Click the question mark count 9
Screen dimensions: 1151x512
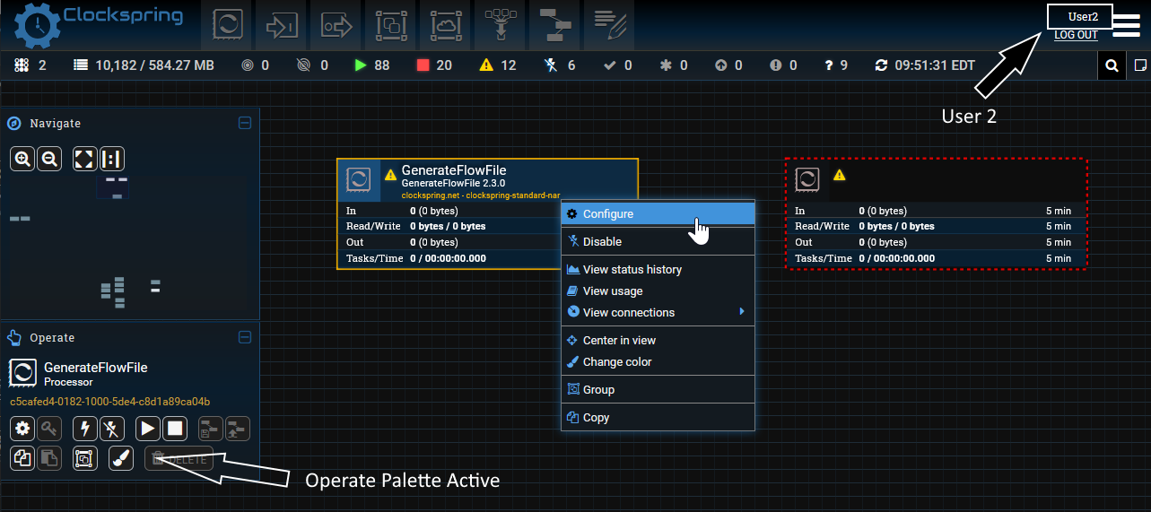[x=836, y=65]
